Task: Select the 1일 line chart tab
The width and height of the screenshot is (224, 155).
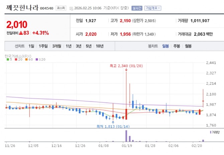Action: (31, 46)
